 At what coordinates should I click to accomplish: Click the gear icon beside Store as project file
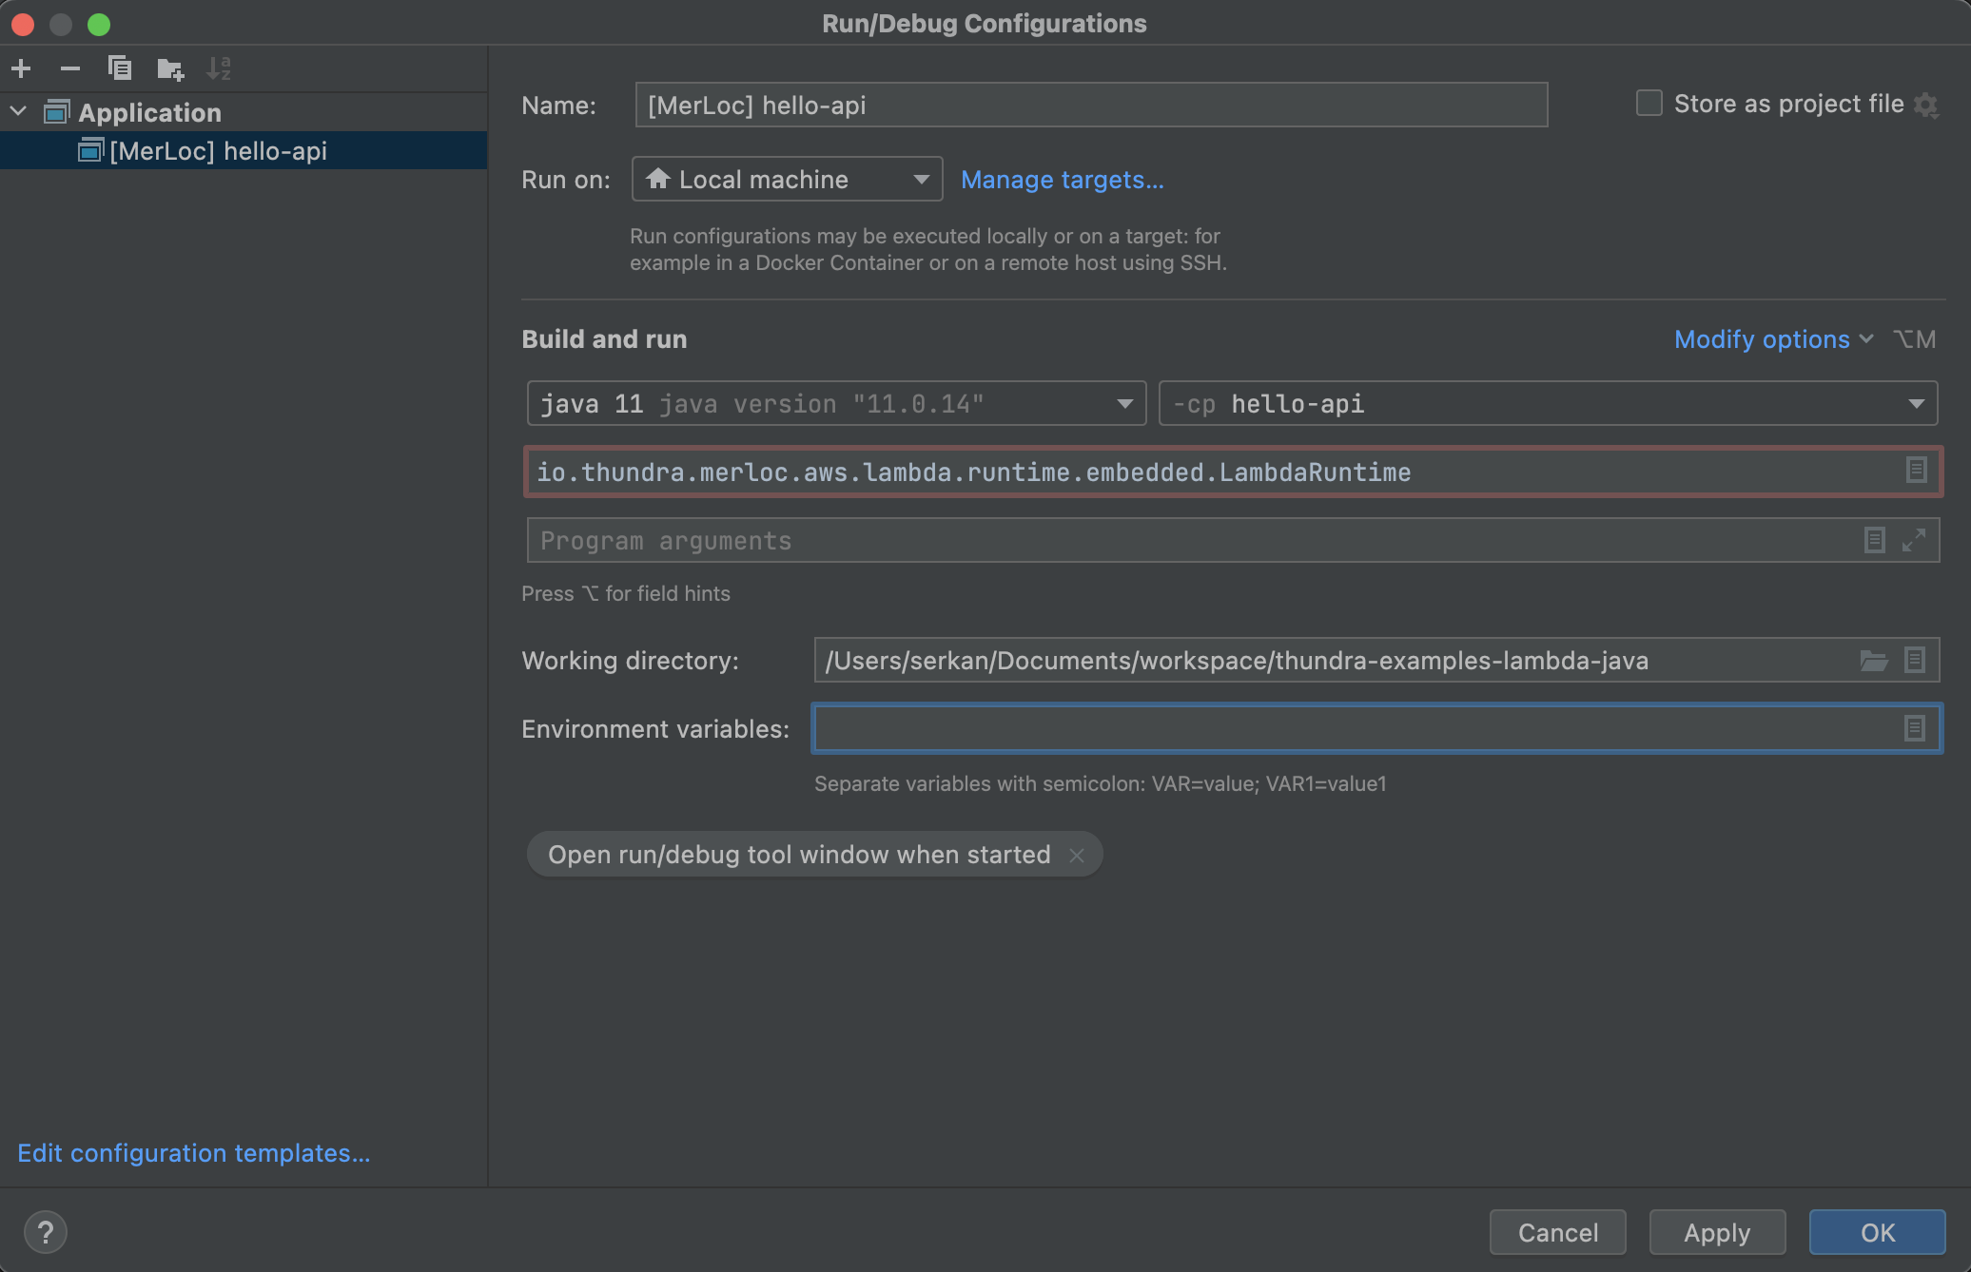click(x=1926, y=105)
